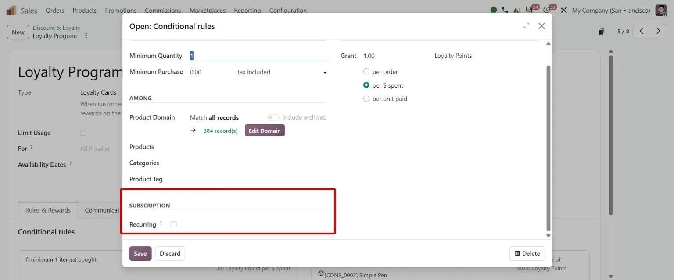
Task: Click the product icon beside Simple Pen
Action: coord(321,273)
